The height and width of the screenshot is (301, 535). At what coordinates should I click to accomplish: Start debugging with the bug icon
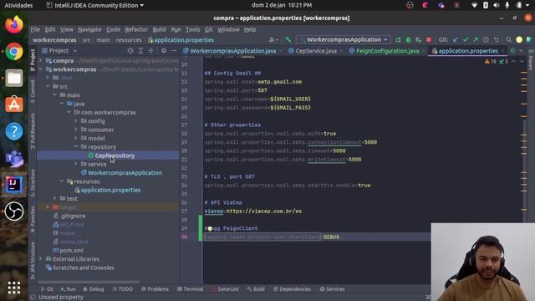[x=408, y=39]
